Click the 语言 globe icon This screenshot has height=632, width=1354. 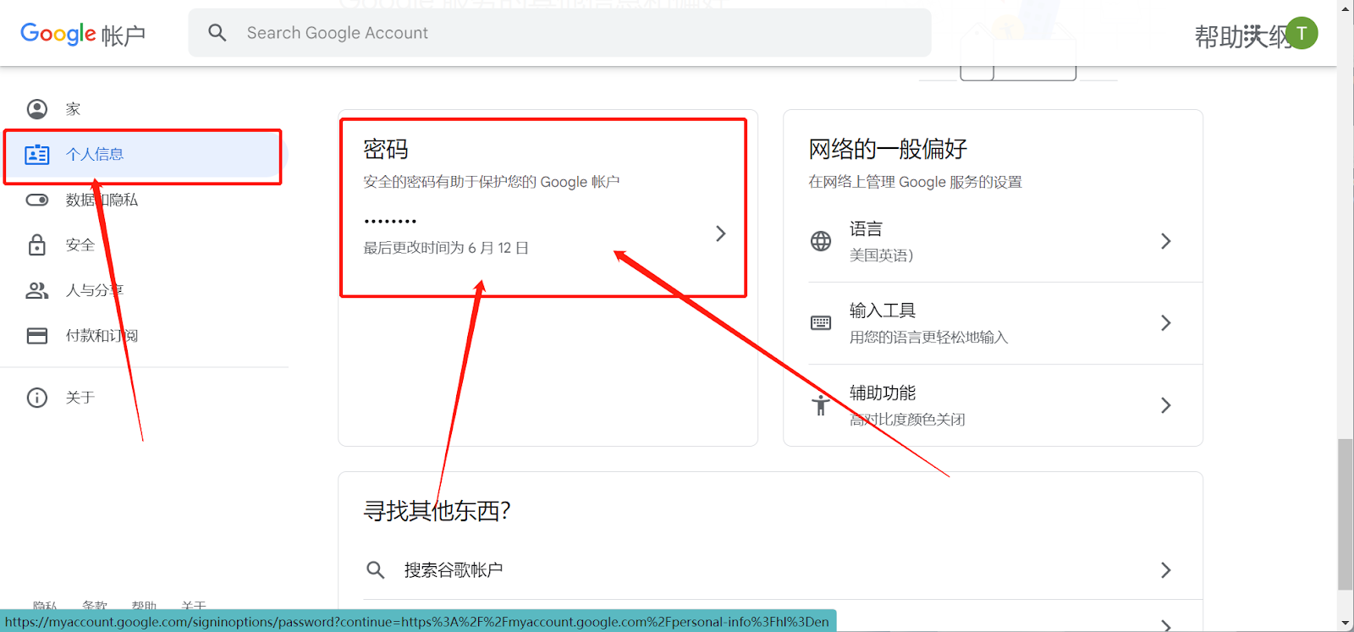[x=821, y=241]
